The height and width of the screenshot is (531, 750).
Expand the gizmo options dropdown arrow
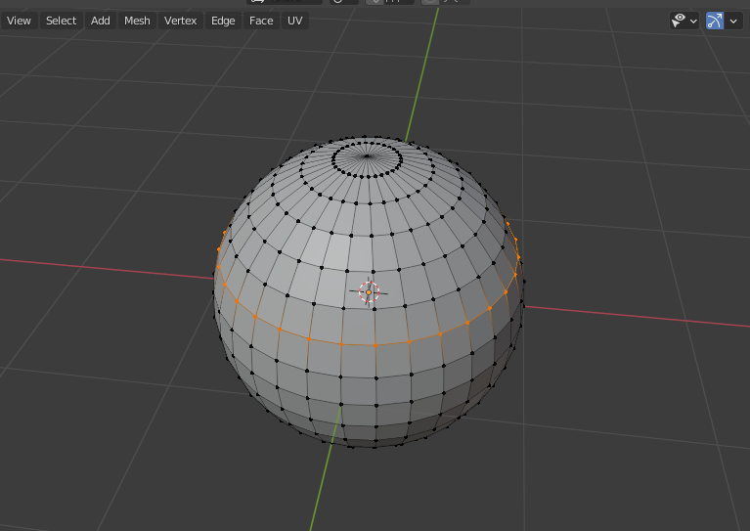pyautogui.click(x=733, y=22)
